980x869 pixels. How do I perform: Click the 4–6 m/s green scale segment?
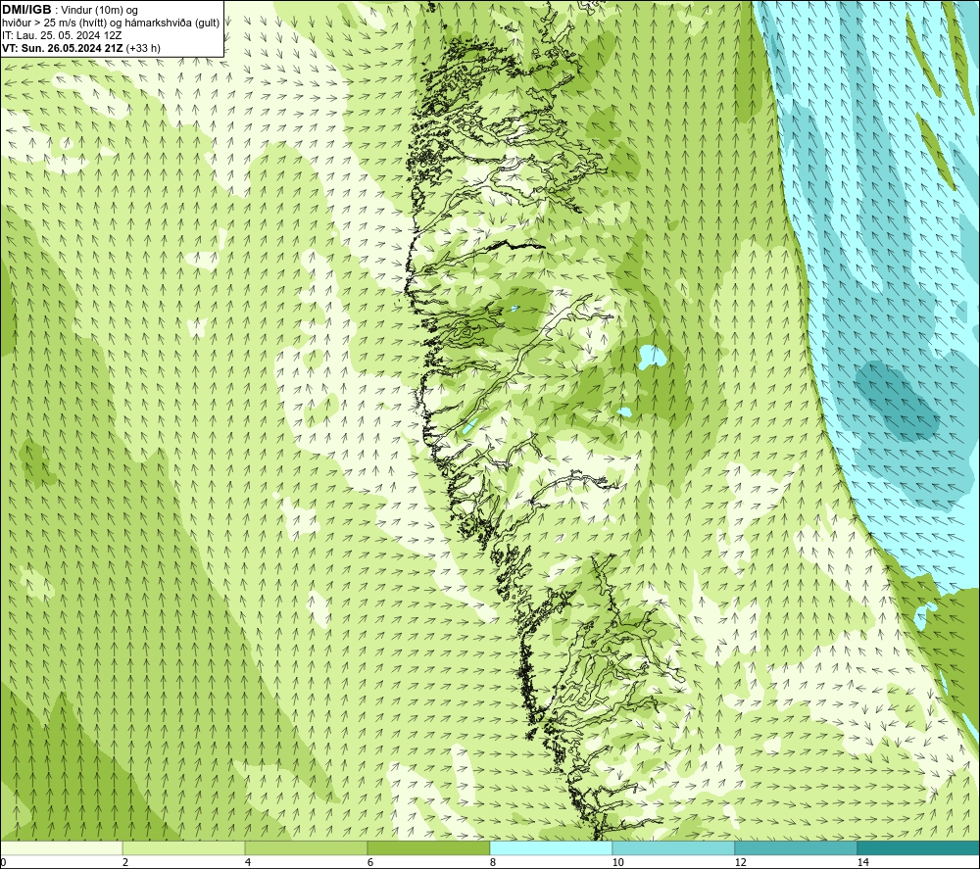306,848
